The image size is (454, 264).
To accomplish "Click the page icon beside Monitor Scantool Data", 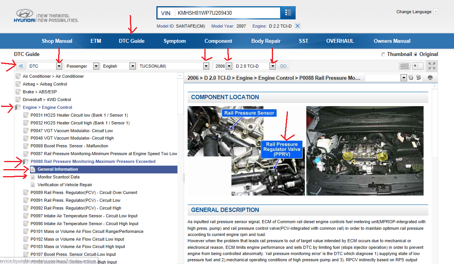I will click(33, 177).
